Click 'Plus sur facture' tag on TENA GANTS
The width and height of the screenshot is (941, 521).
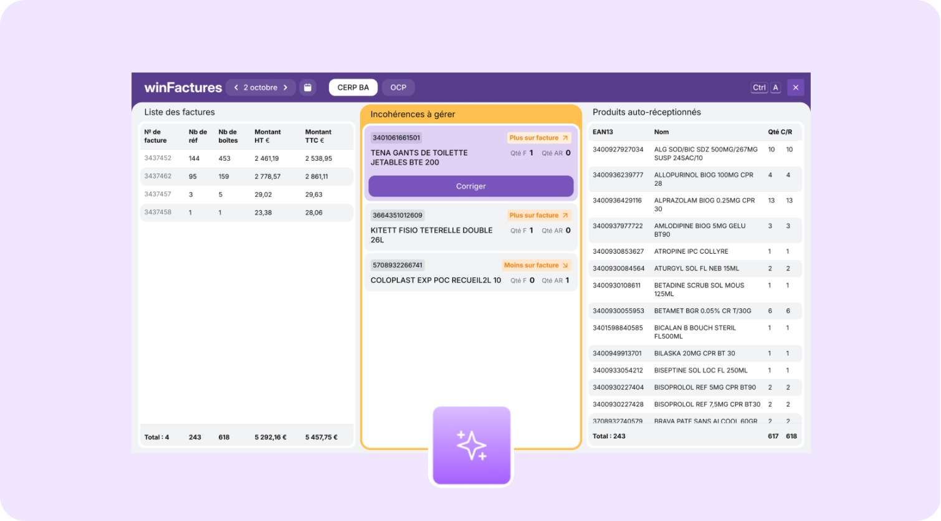click(538, 138)
